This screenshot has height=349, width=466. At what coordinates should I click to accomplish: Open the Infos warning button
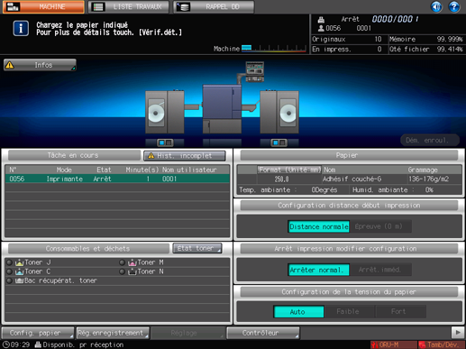click(40, 65)
